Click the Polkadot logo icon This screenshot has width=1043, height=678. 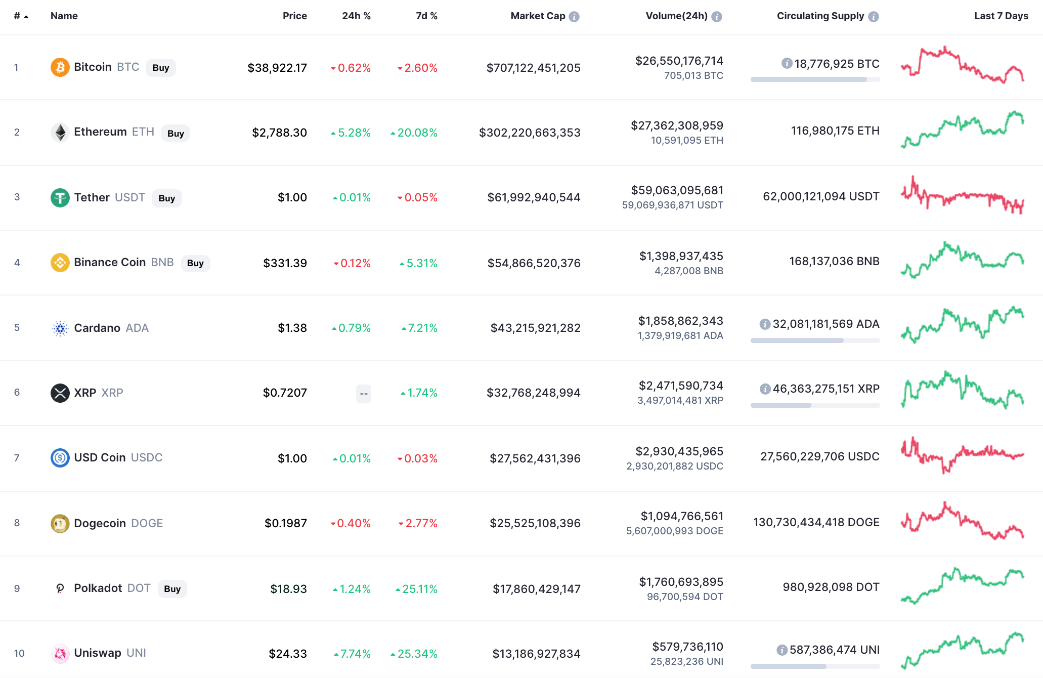tap(60, 588)
